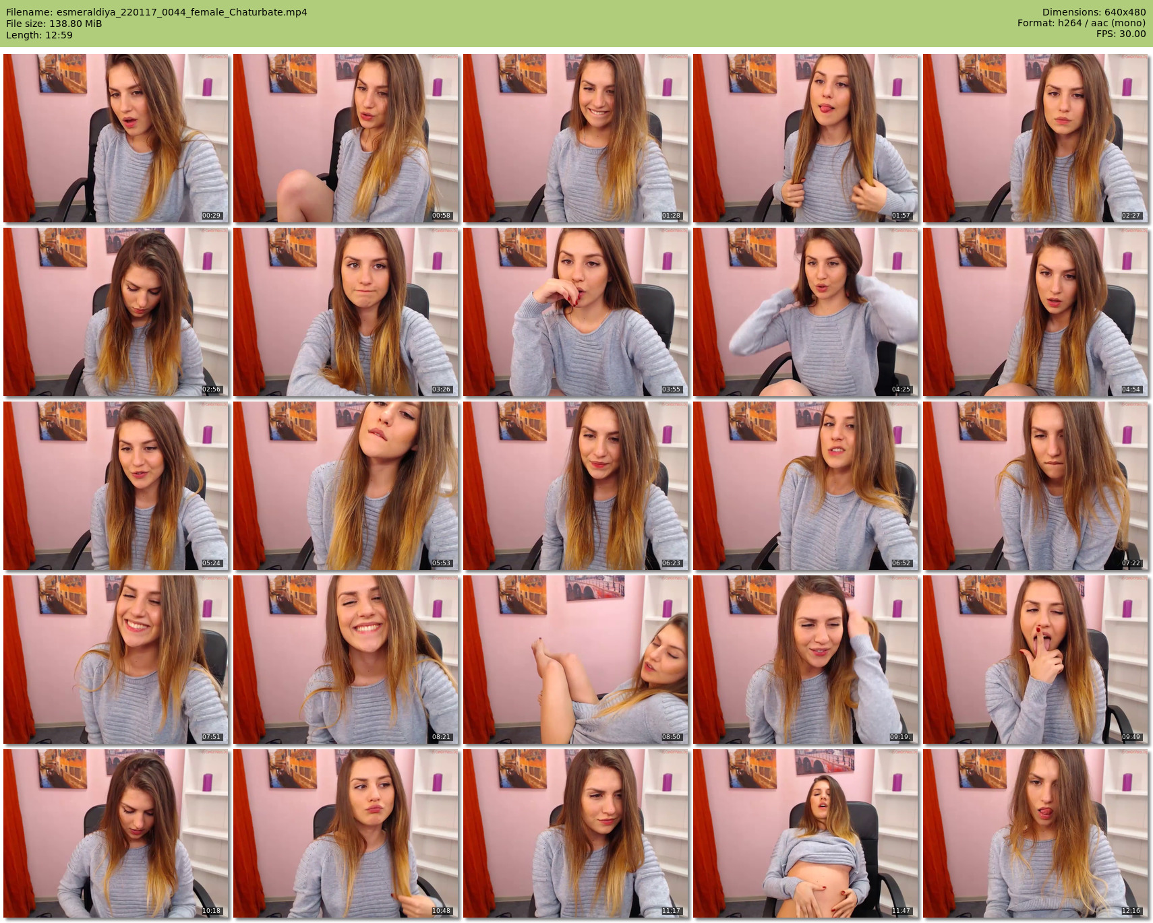Viewport: 1153px width, 923px height.
Task: Open the thumbnail stamped 00:29
Action: coord(116,138)
